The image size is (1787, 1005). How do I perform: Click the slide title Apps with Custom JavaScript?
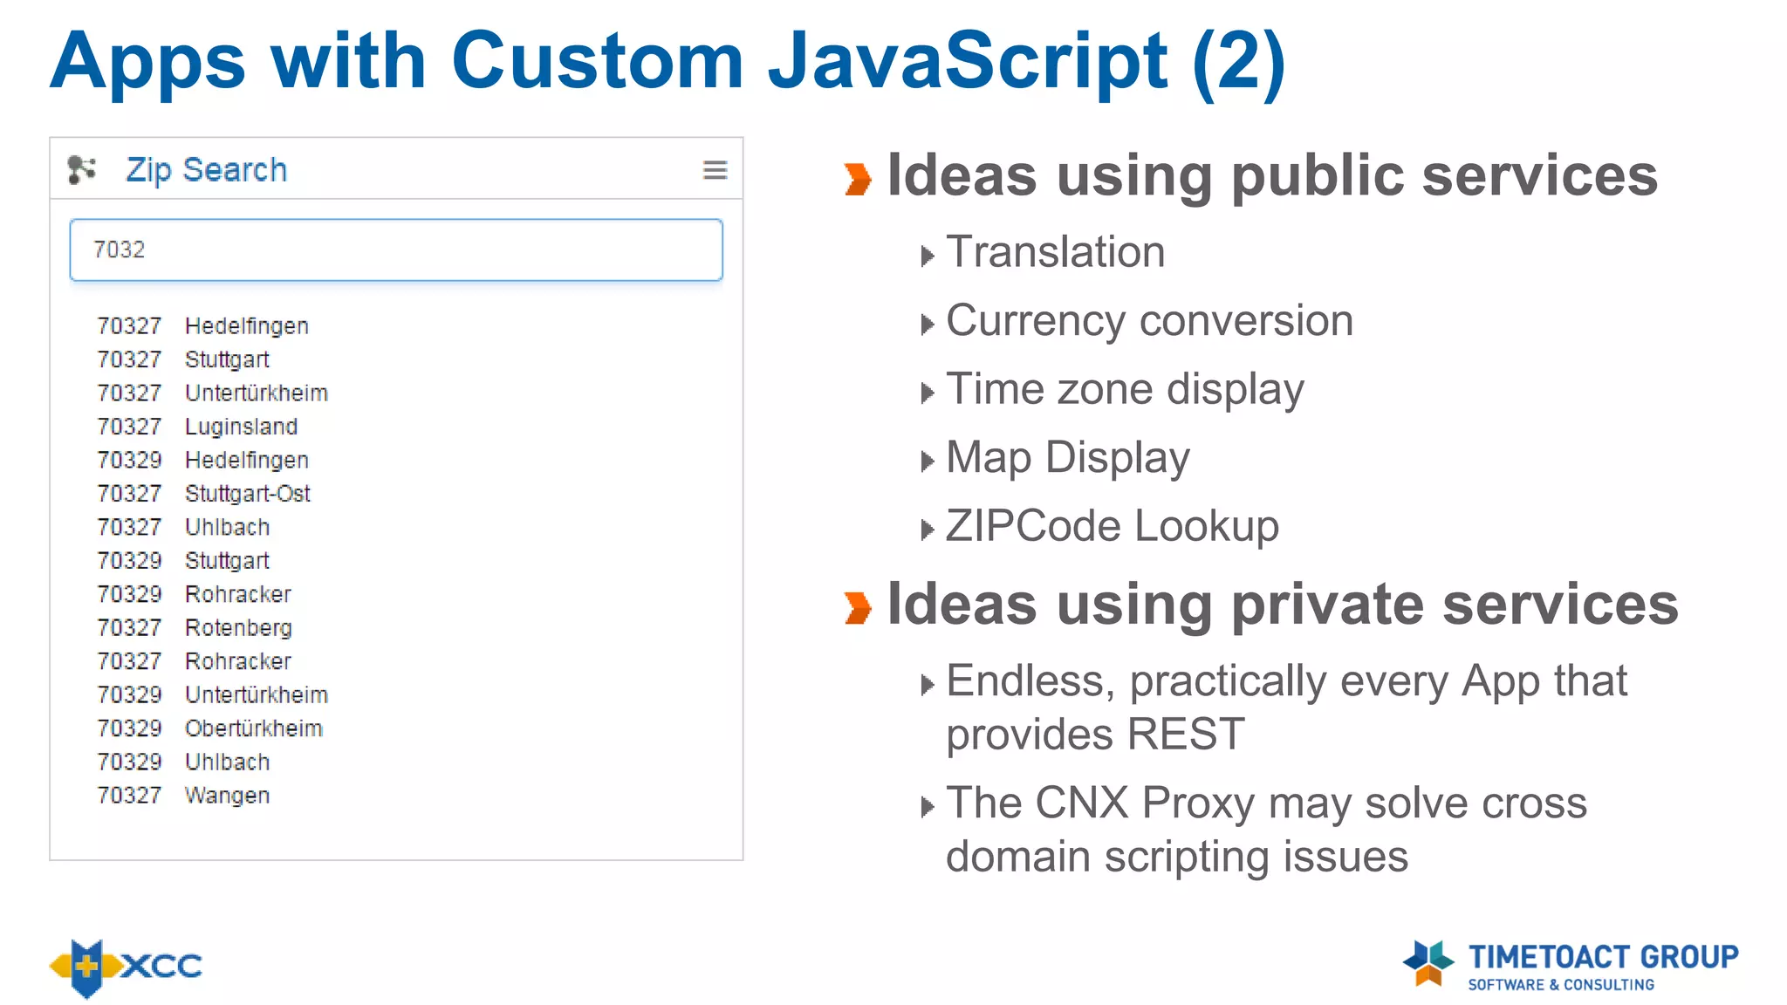click(x=668, y=61)
